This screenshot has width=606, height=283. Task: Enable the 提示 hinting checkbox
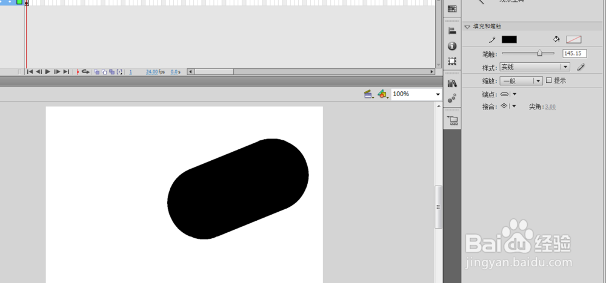coord(548,80)
